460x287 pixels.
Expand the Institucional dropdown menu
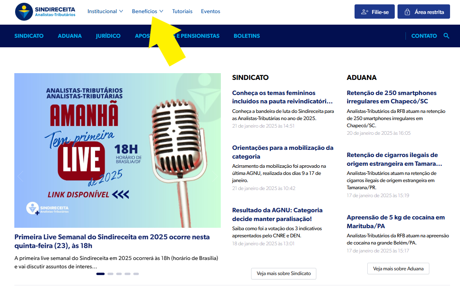point(105,12)
